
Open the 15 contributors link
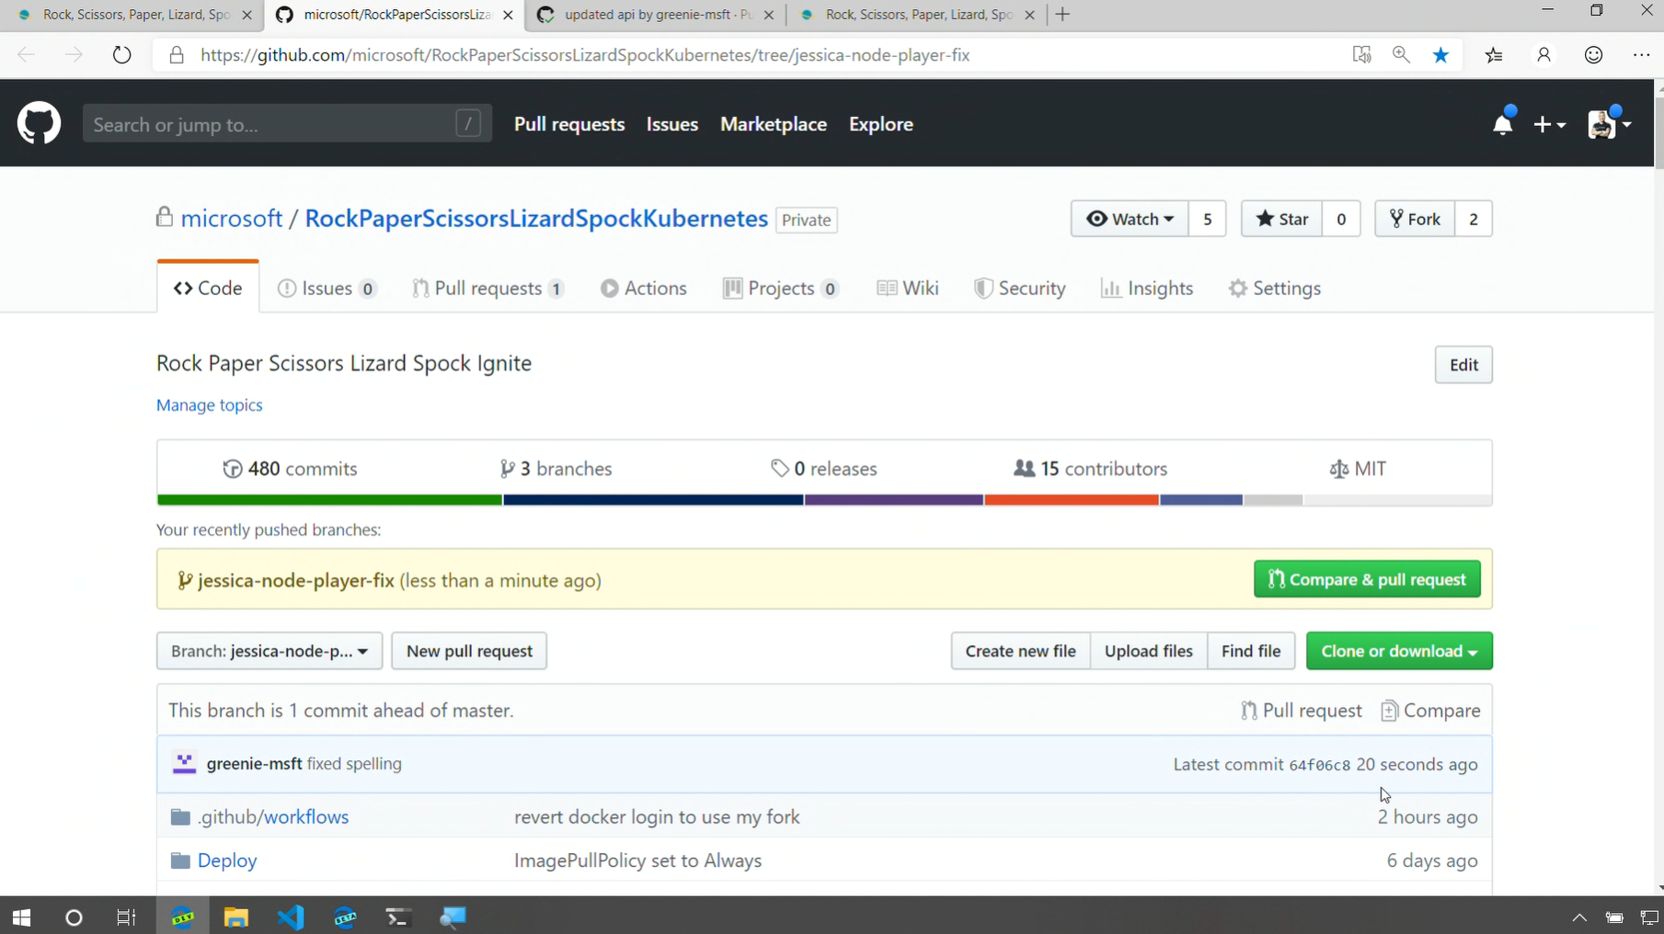point(1090,469)
